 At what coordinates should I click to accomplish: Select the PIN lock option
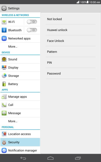tap(71, 63)
